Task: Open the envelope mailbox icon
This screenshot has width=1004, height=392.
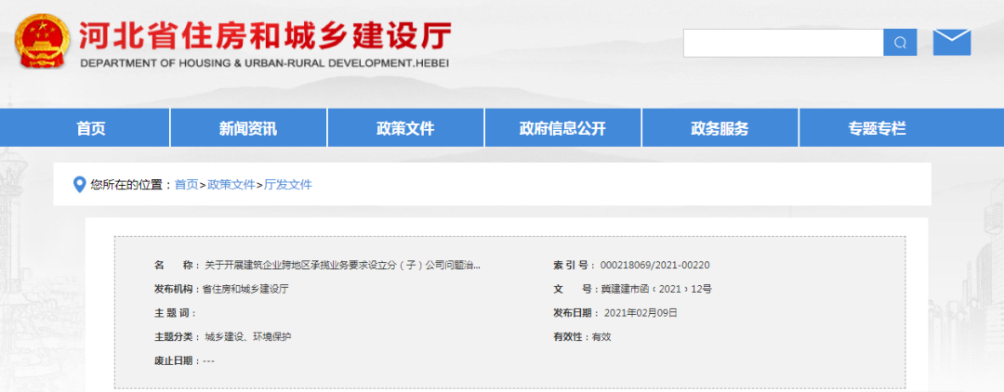Action: pyautogui.click(x=951, y=43)
